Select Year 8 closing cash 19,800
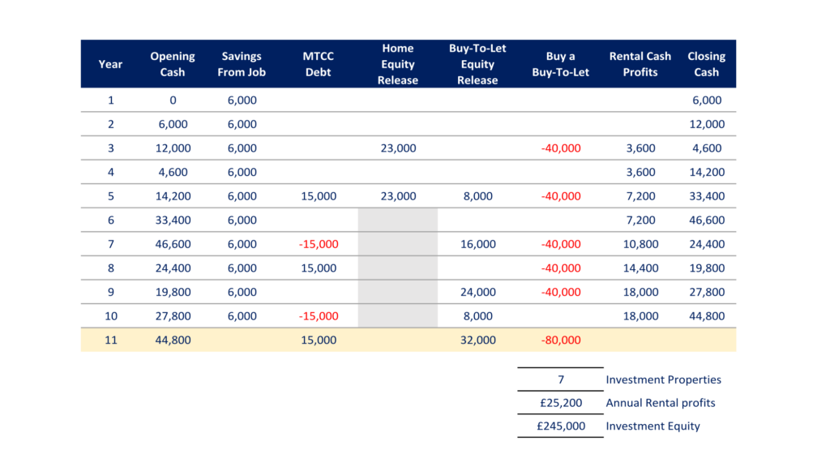 click(x=707, y=268)
